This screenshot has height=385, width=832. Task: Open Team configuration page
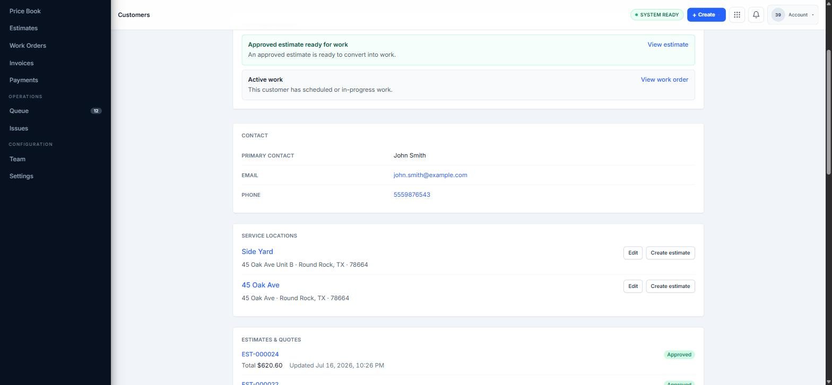[17, 159]
